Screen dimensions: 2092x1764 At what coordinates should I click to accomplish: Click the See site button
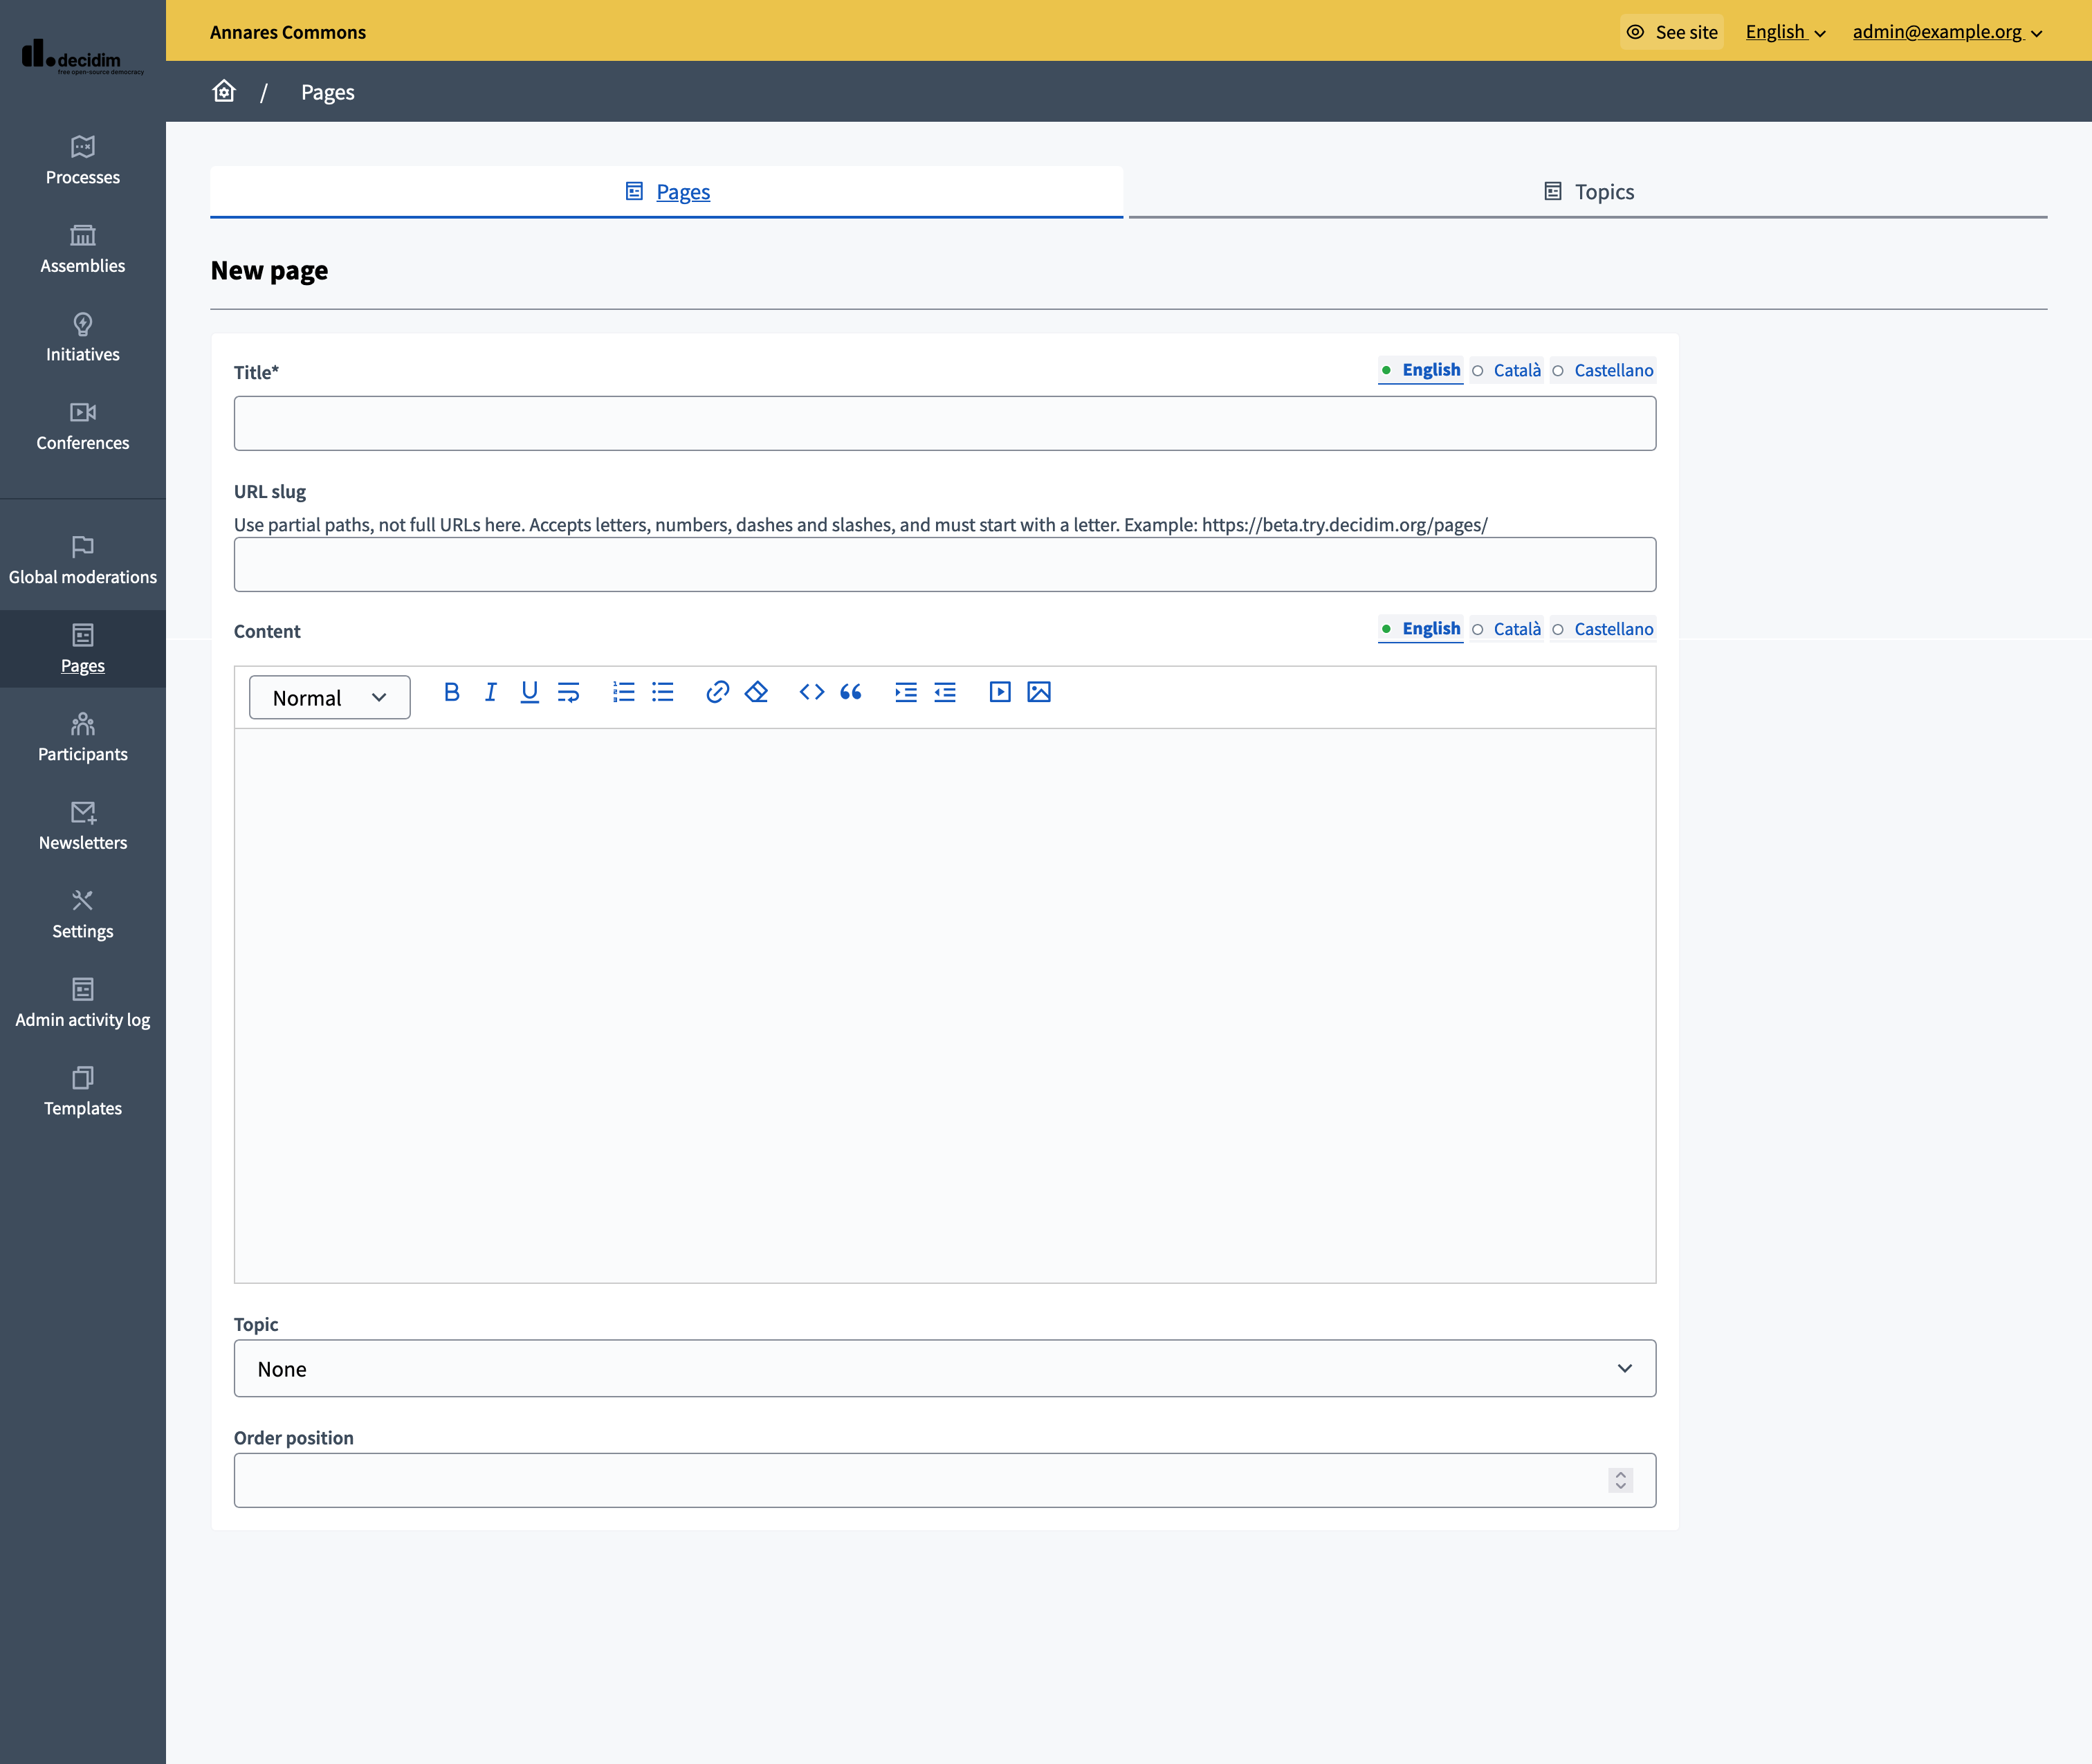click(x=1671, y=31)
